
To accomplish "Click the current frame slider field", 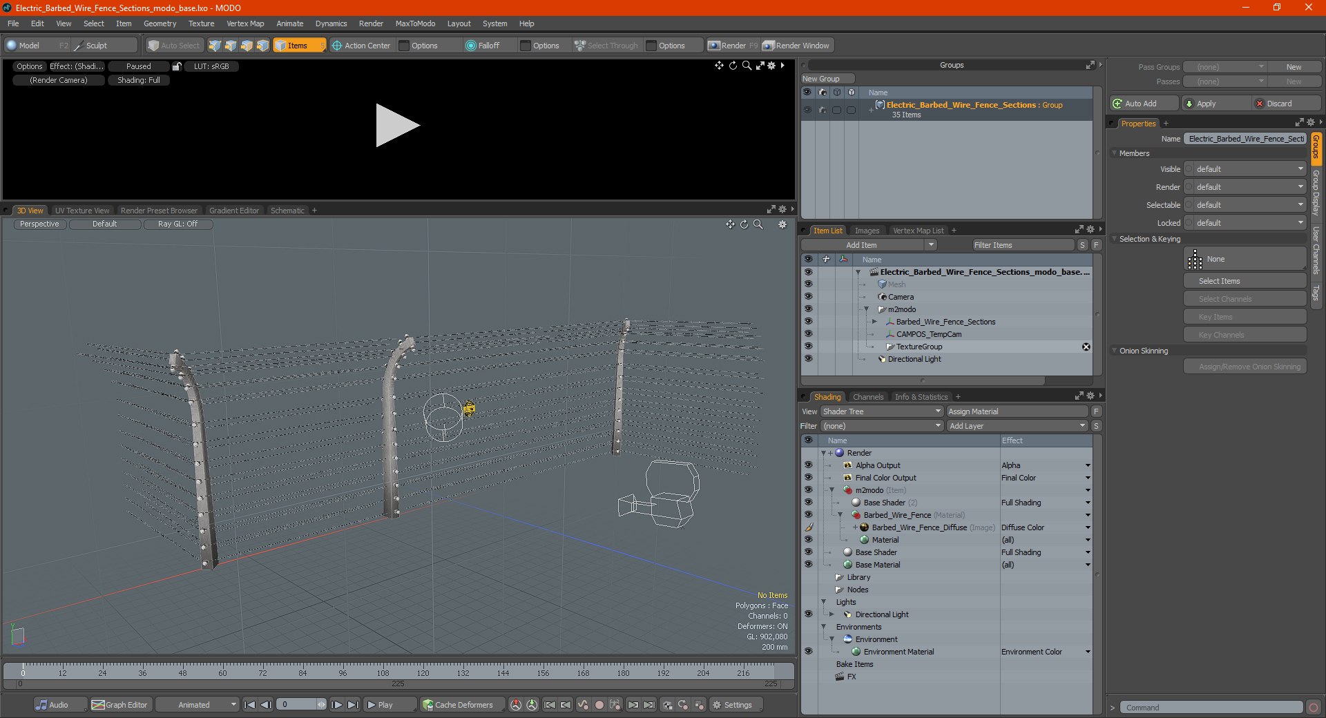I will pos(302,705).
